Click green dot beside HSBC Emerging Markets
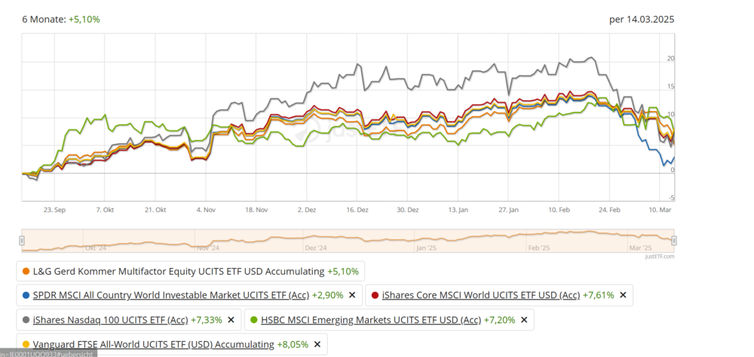754x357 pixels. point(253,320)
